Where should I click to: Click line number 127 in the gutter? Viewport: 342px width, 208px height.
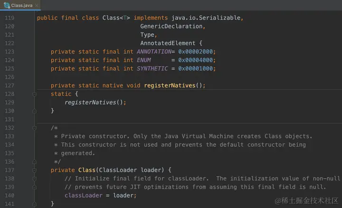coord(9,85)
